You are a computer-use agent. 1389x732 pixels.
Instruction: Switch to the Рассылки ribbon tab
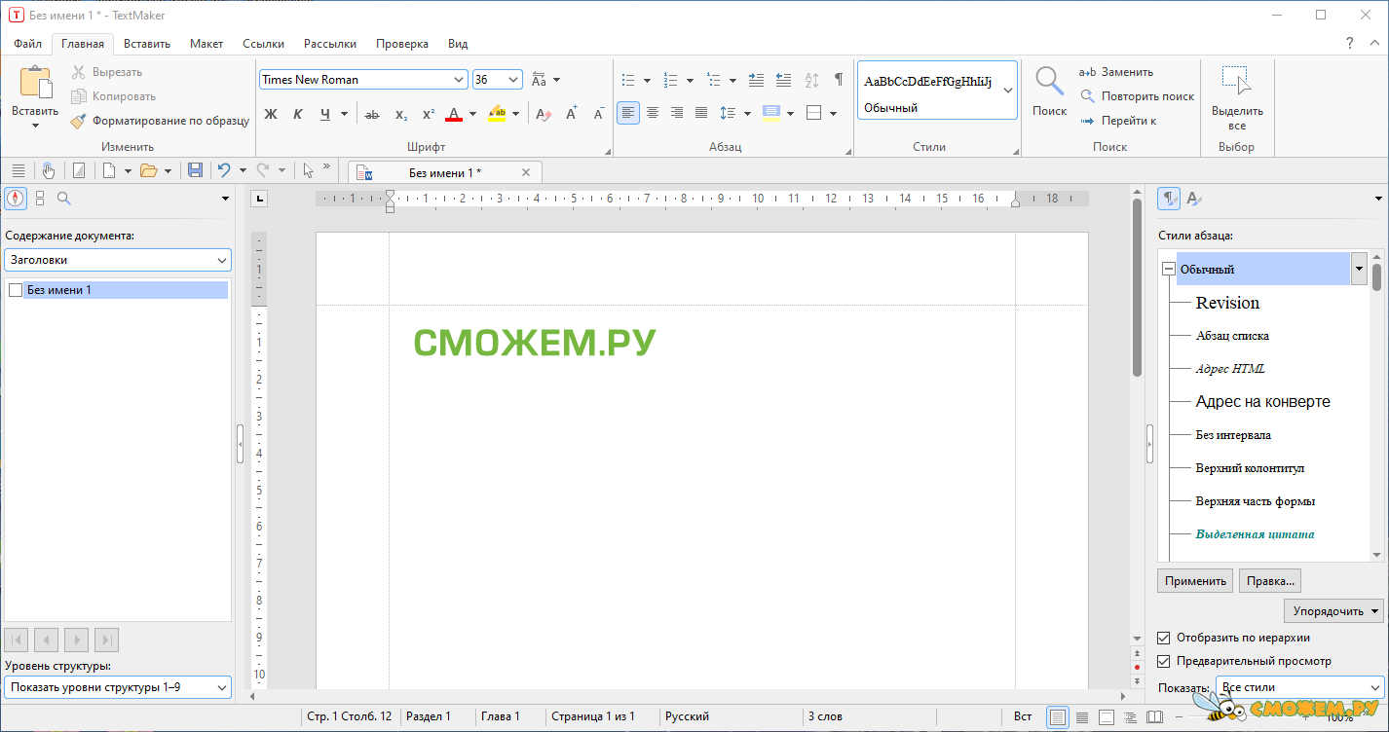[330, 44]
